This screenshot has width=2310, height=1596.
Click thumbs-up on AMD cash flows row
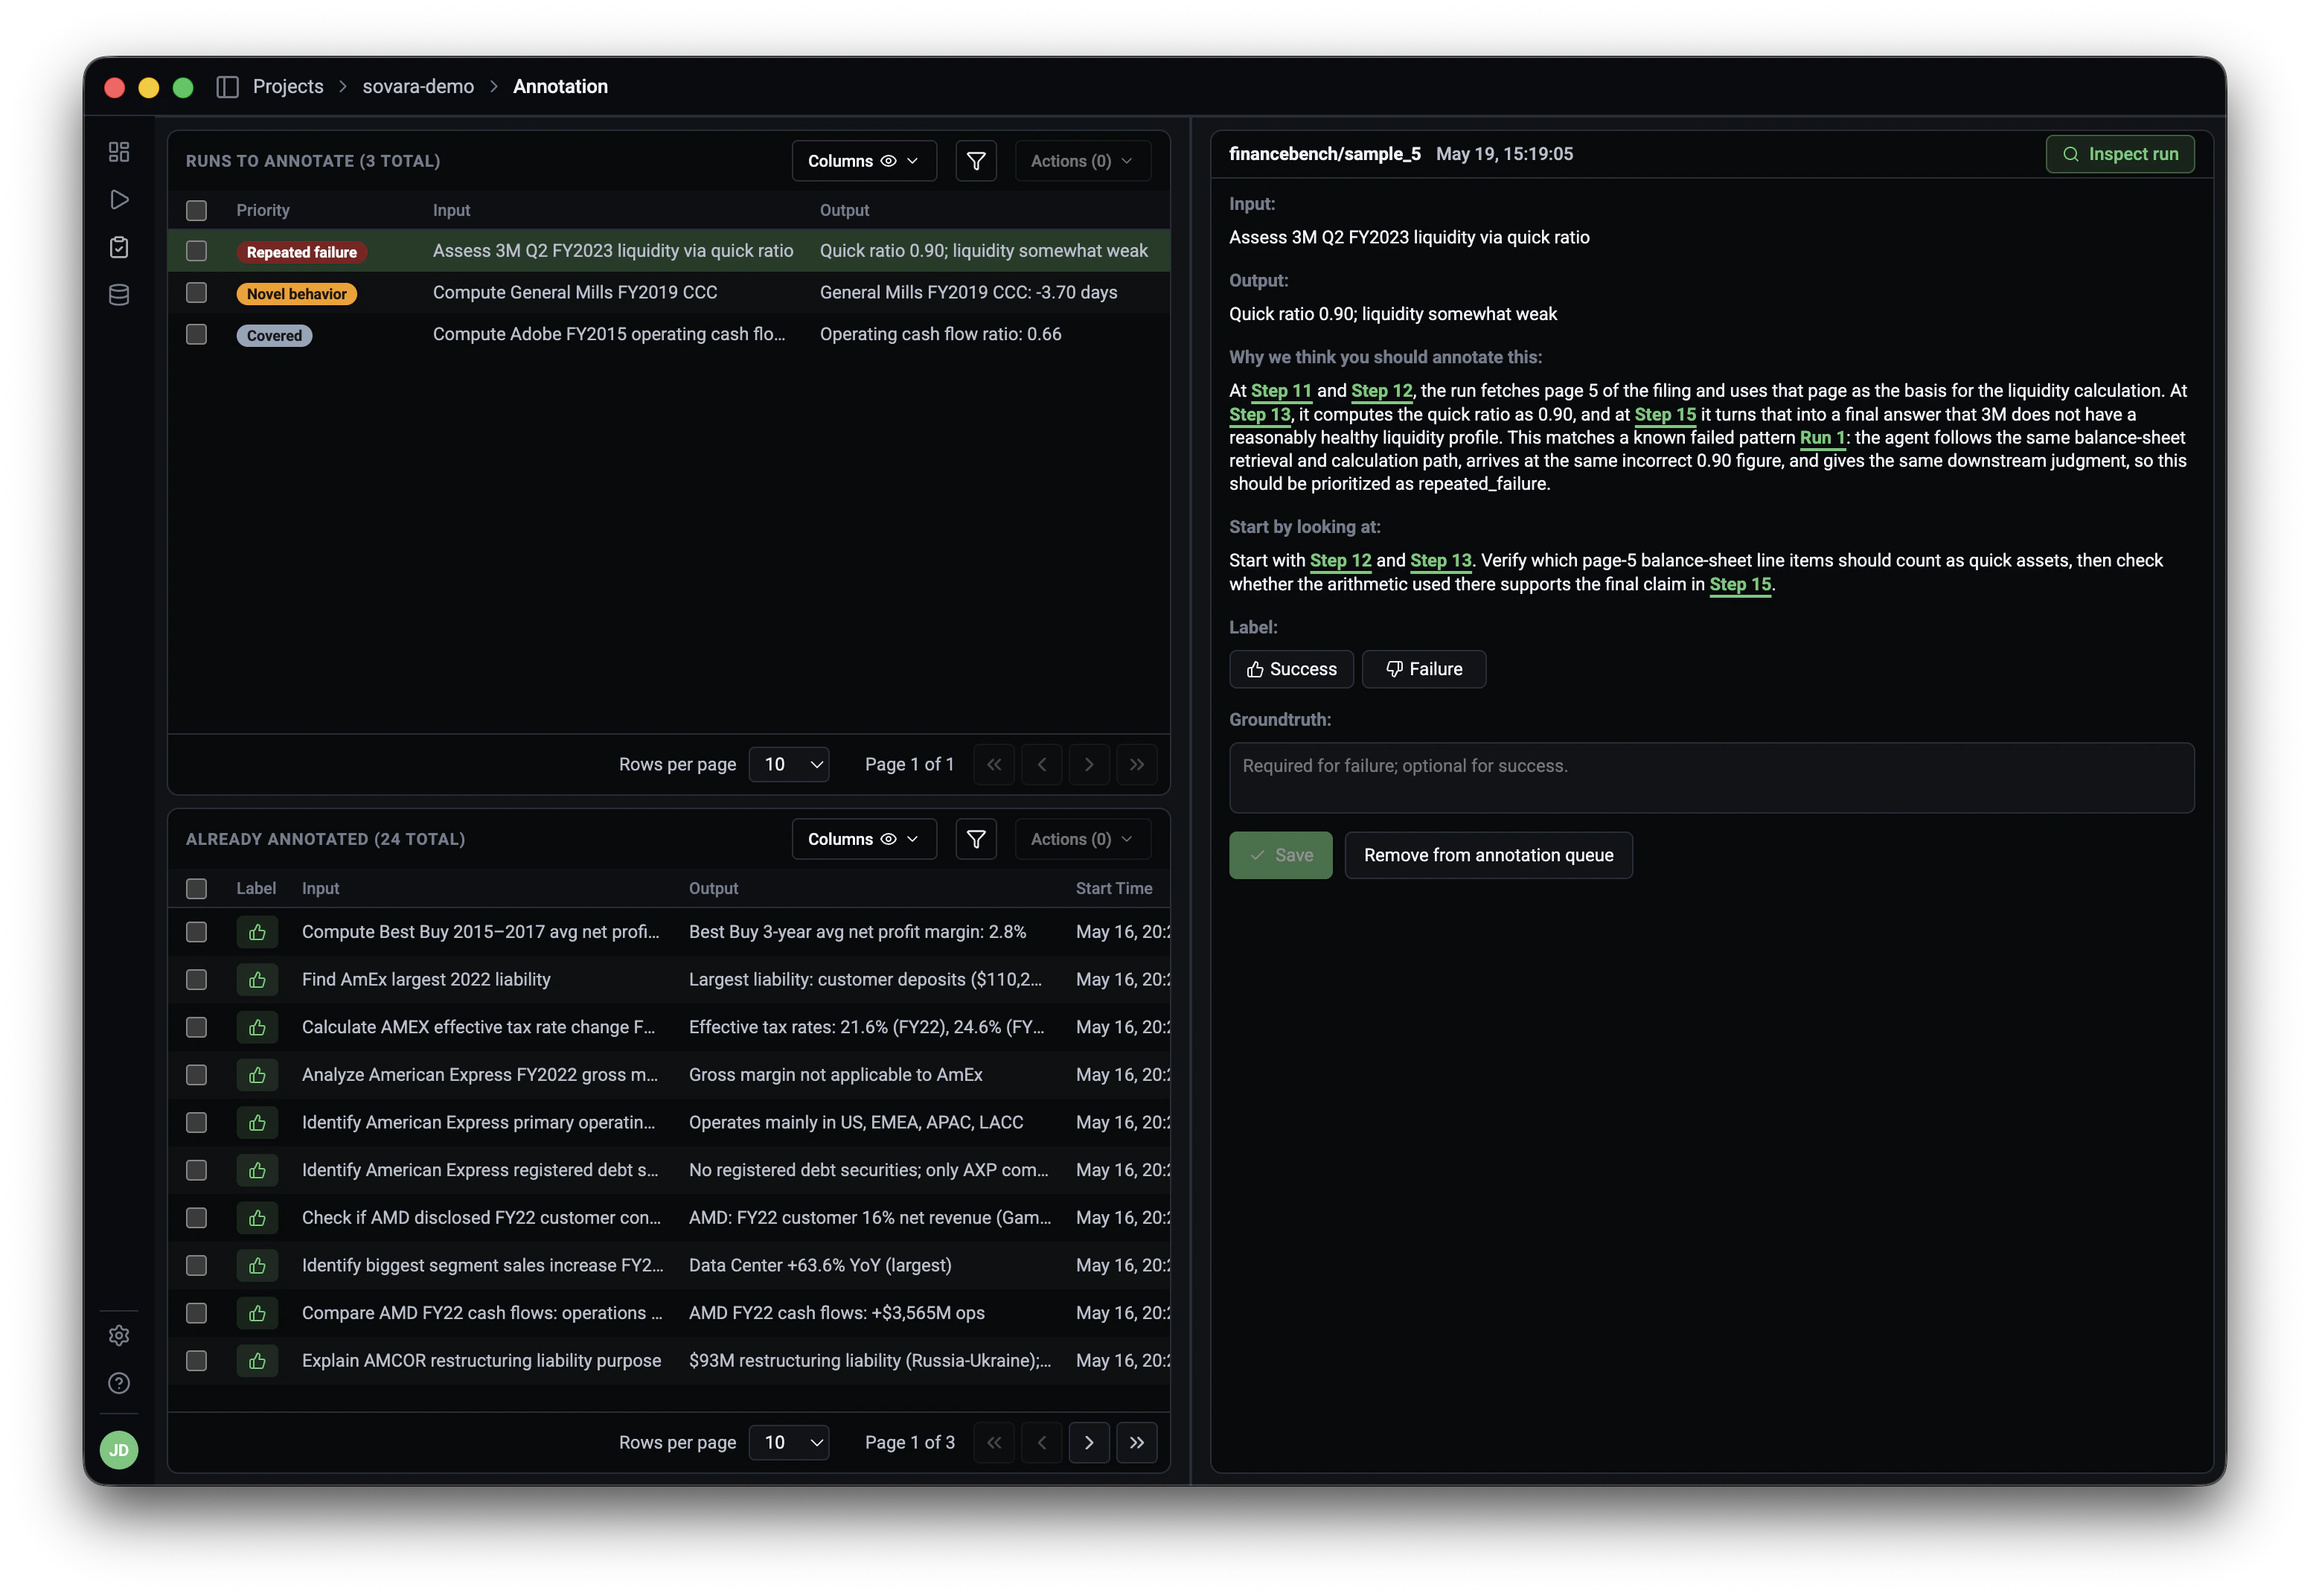click(x=257, y=1313)
